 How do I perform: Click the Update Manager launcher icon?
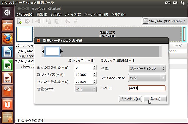(8, 117)
